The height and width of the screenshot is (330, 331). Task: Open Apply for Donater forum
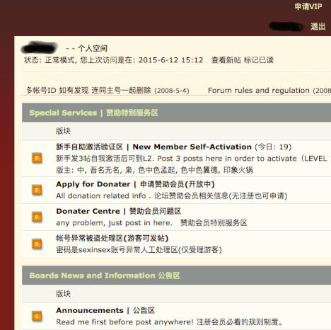coord(135,184)
